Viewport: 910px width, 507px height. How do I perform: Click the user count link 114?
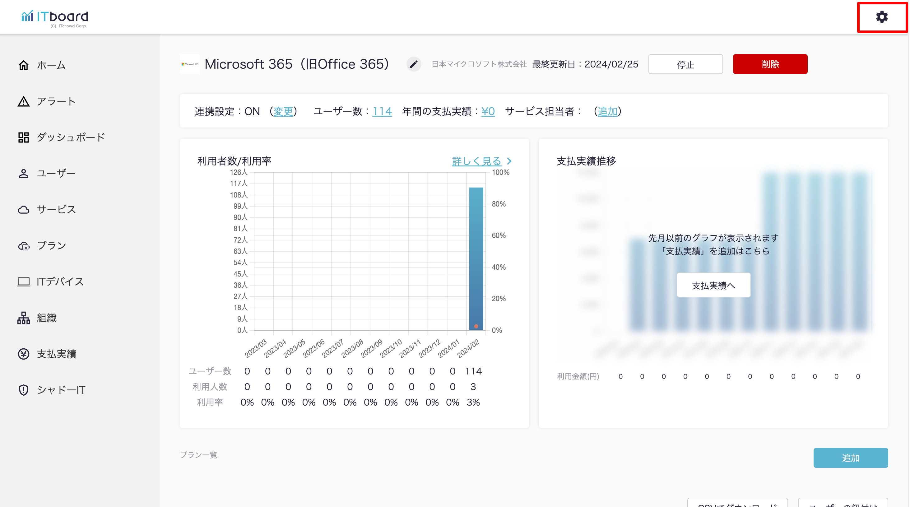(x=382, y=111)
